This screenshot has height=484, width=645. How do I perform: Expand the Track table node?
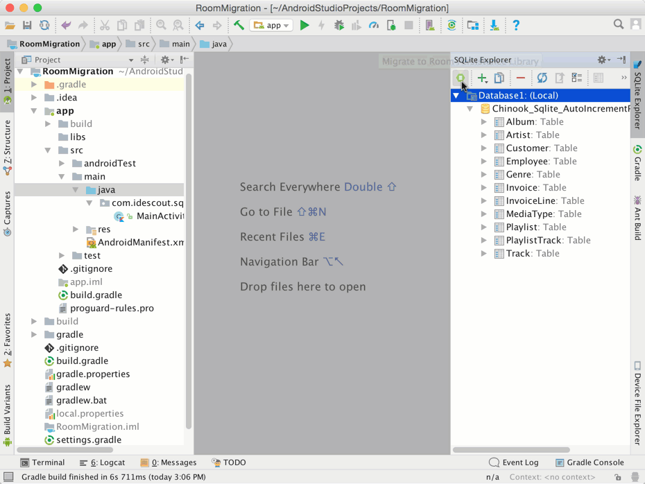[x=484, y=253]
